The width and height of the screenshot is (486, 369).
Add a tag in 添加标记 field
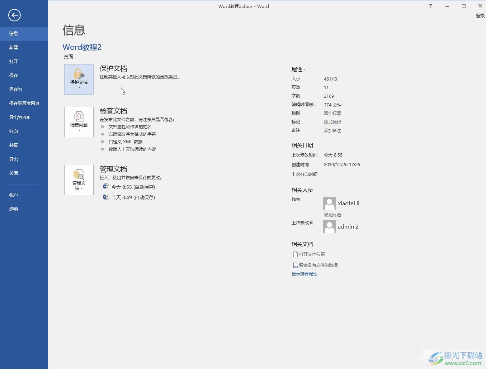click(332, 122)
